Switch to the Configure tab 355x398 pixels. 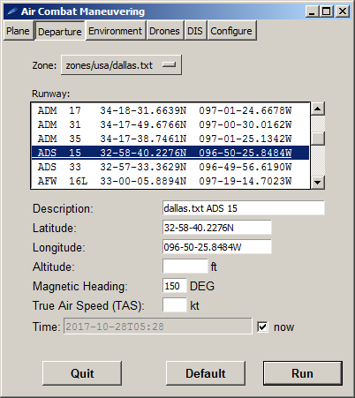231,31
